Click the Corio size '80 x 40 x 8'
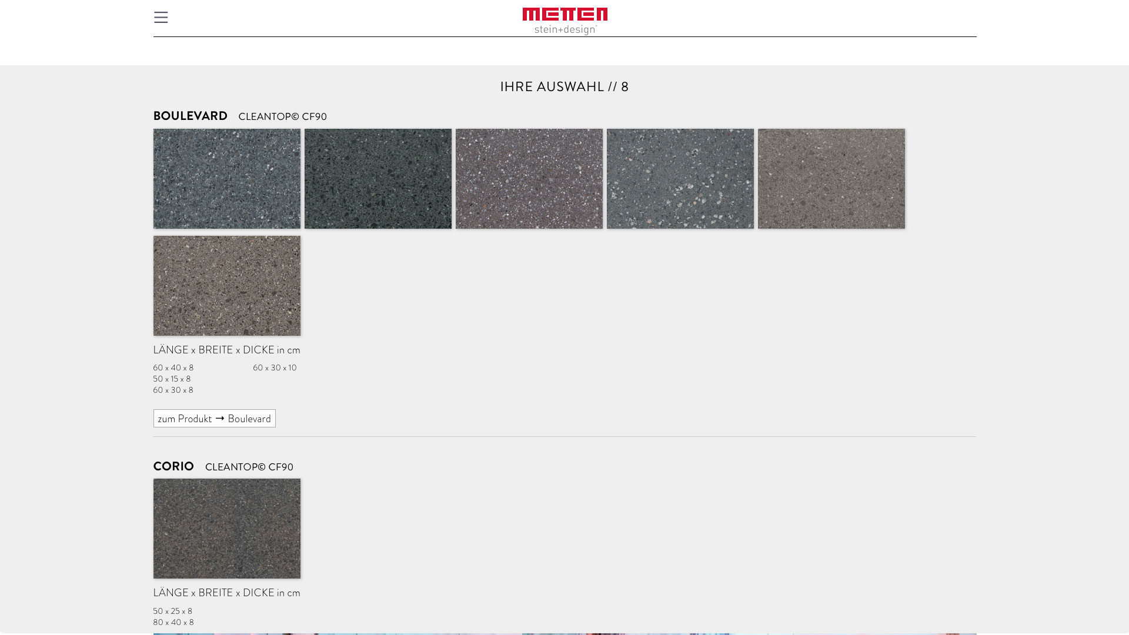Screen dimensions: 1129x635 [x=173, y=623]
